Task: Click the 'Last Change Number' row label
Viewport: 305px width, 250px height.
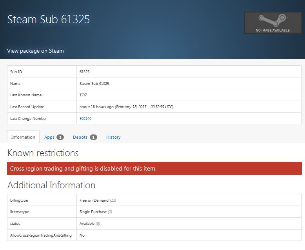Action: click(28, 119)
